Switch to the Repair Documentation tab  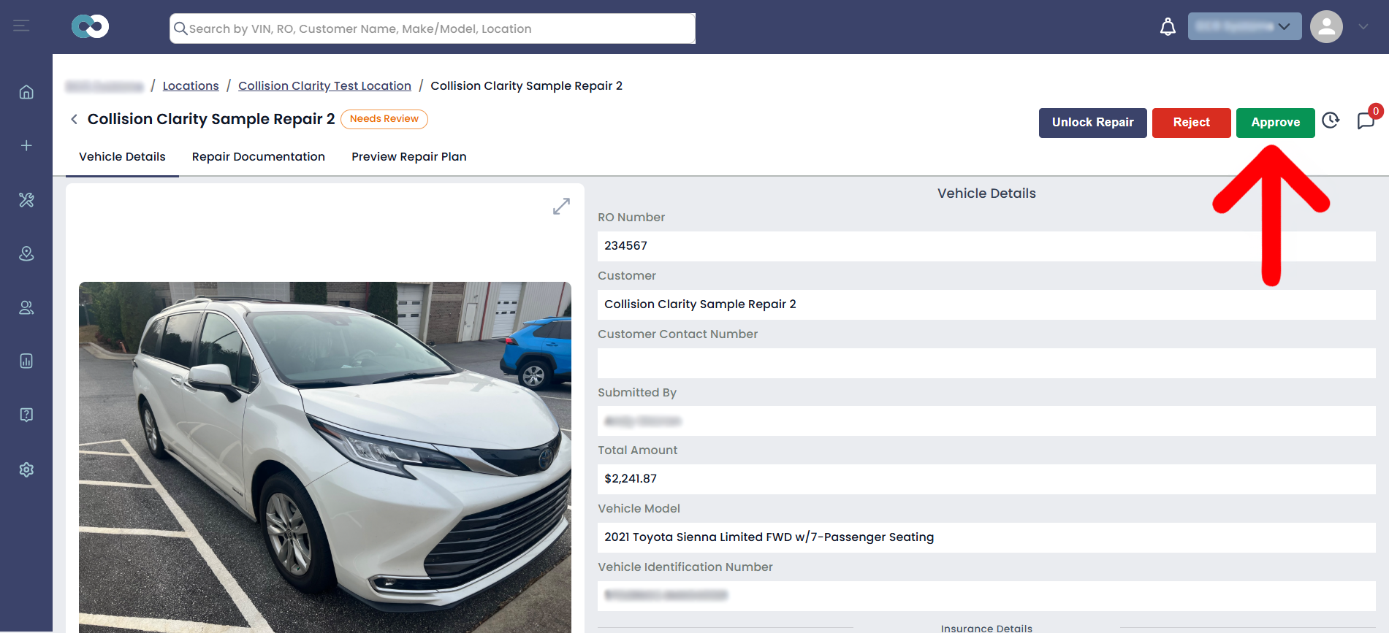259,156
